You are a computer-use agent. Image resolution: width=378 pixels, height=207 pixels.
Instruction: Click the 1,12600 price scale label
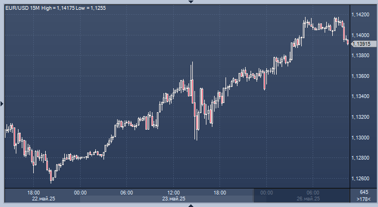[x=361, y=179]
